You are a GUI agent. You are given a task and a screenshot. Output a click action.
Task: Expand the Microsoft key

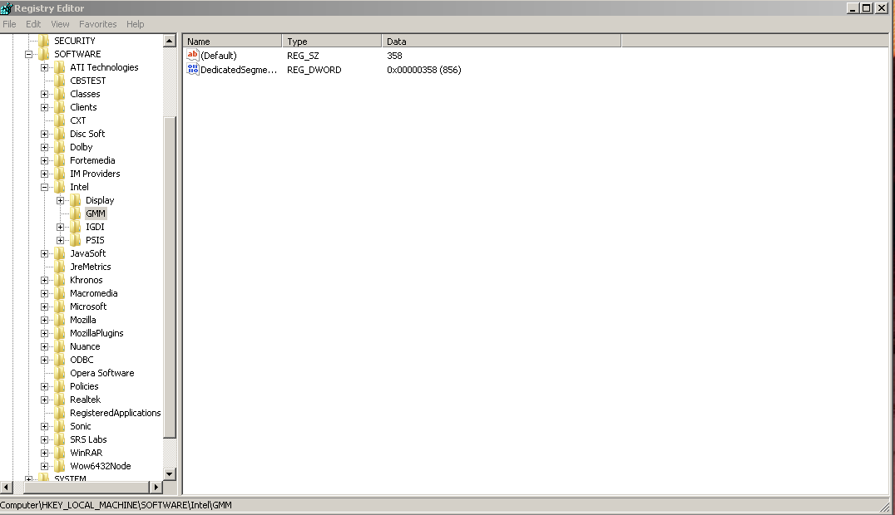pyautogui.click(x=44, y=307)
